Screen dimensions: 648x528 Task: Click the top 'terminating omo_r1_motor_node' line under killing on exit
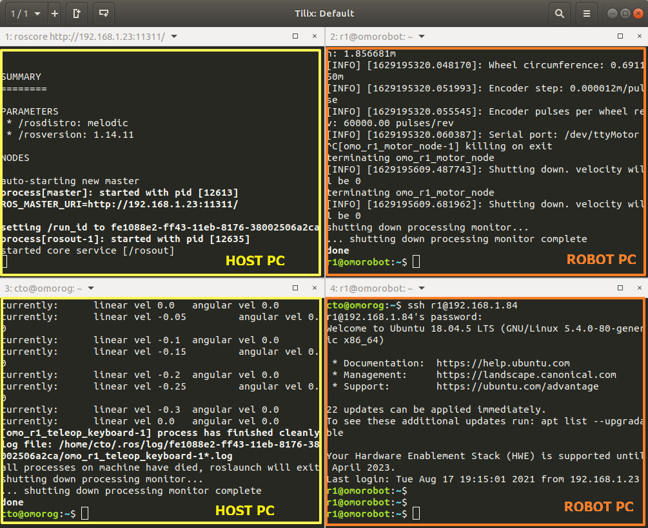(410, 158)
